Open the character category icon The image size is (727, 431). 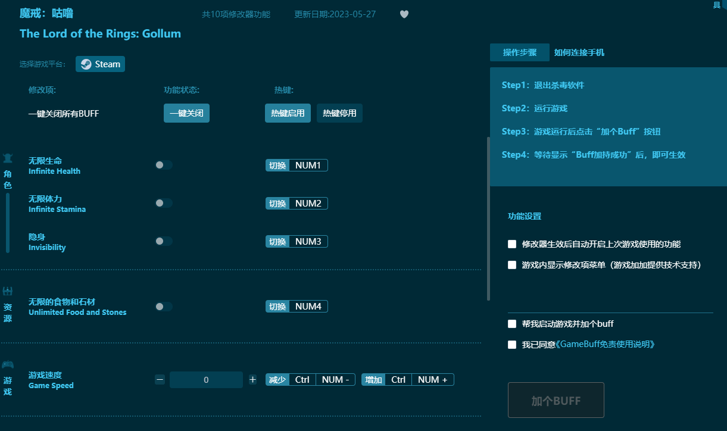point(8,158)
